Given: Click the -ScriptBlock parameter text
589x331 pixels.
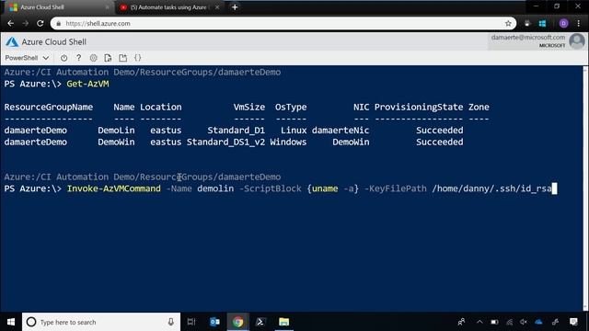Looking at the screenshot, I should 270,188.
